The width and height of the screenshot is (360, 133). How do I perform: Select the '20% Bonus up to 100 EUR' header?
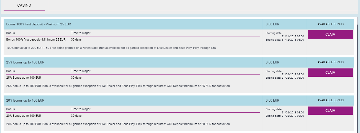tap(25, 100)
